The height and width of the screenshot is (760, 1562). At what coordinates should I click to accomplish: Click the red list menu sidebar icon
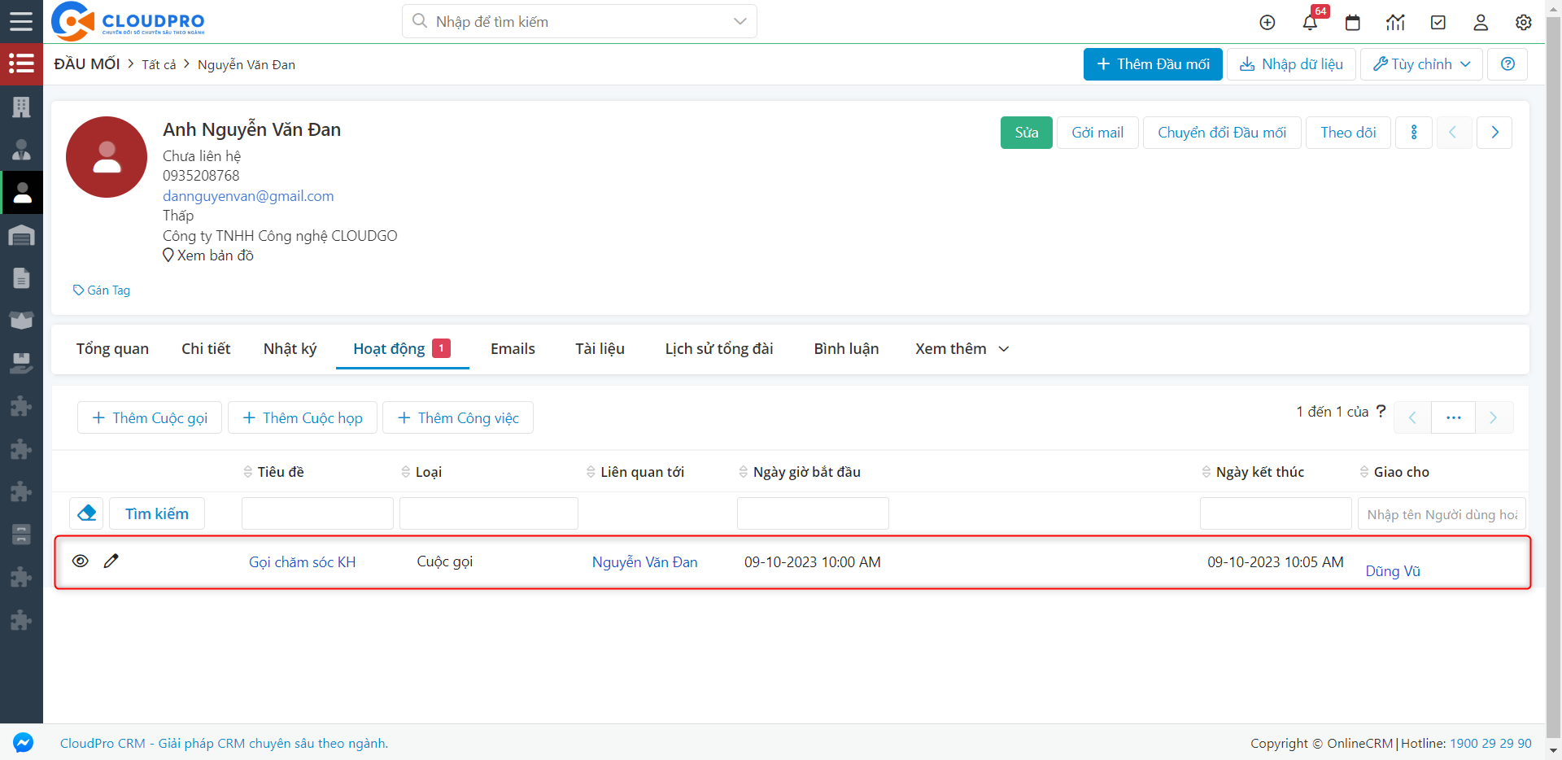click(x=21, y=63)
